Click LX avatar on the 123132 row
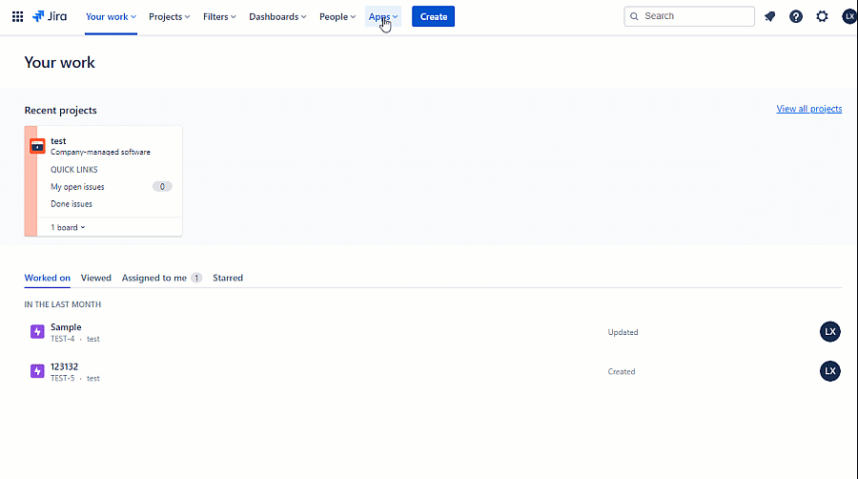The image size is (858, 479). coord(830,371)
